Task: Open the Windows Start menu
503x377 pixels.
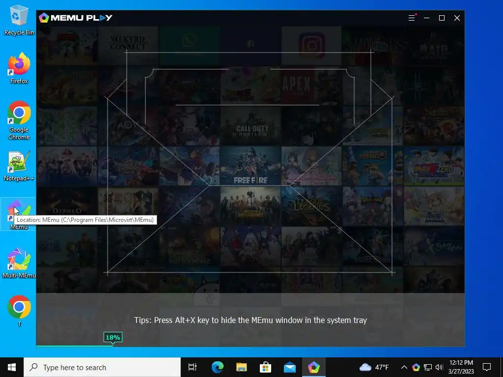Action: (x=12, y=367)
